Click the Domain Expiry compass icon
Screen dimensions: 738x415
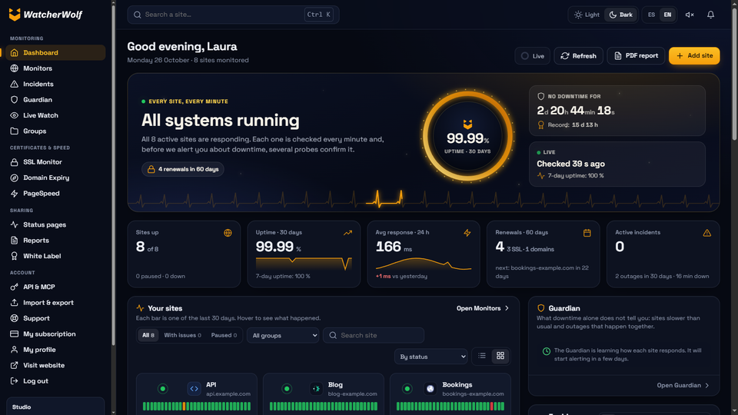[x=14, y=178]
